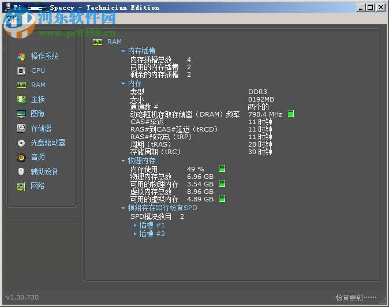Click the 798.4 MHz frequency value
Viewport: 389px width, 307px height.
[x=265, y=114]
